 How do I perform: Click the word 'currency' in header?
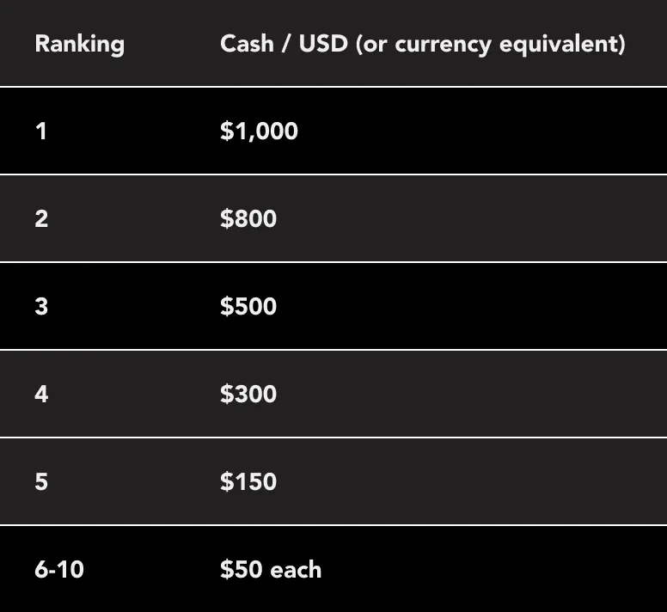tap(436, 46)
